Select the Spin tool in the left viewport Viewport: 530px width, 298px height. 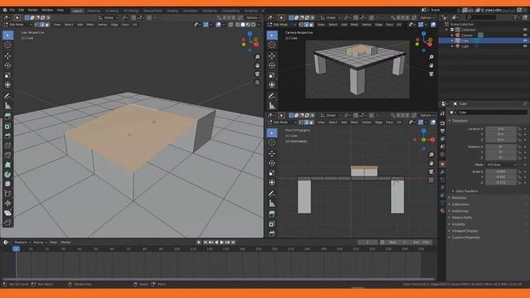coord(7,175)
